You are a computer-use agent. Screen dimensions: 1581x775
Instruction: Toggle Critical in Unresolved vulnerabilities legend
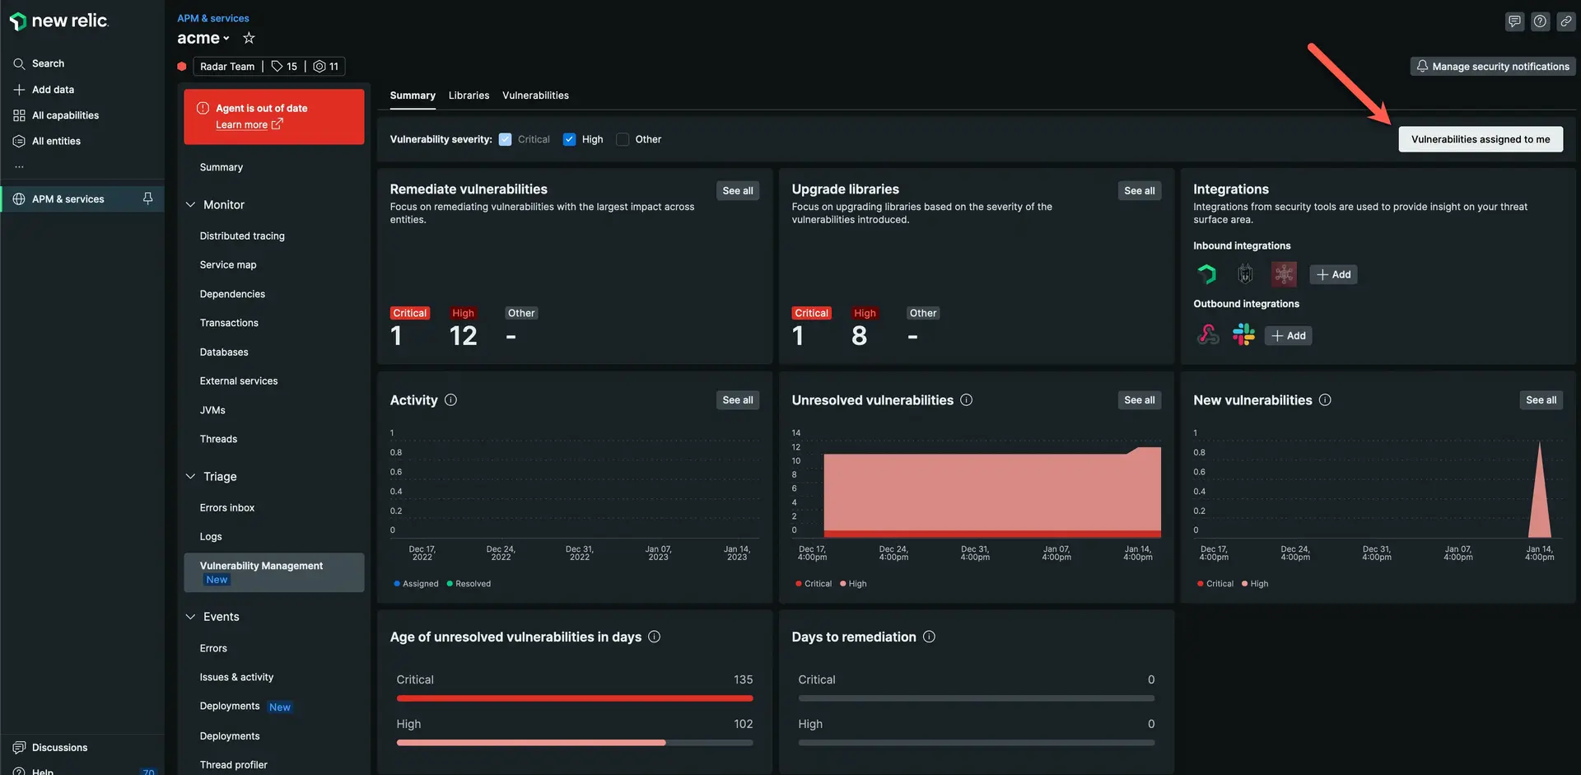pyautogui.click(x=814, y=583)
